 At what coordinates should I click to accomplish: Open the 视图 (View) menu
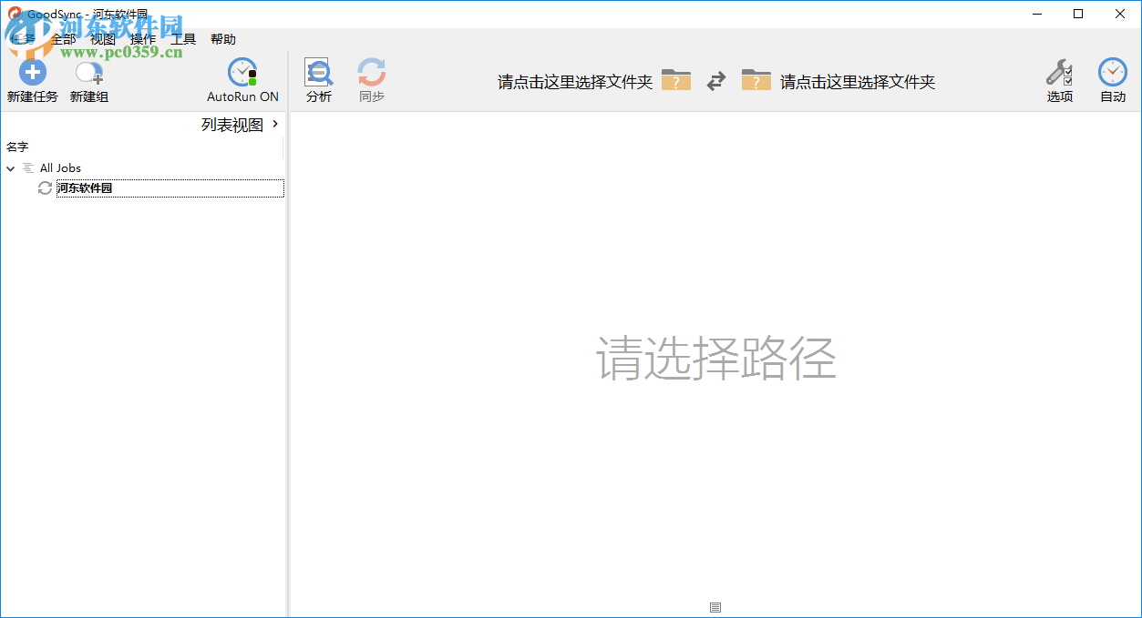103,39
